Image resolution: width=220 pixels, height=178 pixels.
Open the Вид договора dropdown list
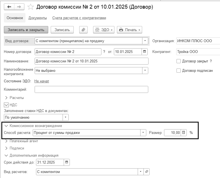pos(145,41)
